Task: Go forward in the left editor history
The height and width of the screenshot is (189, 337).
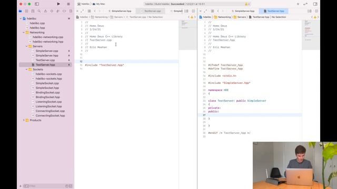Action: 100,11
